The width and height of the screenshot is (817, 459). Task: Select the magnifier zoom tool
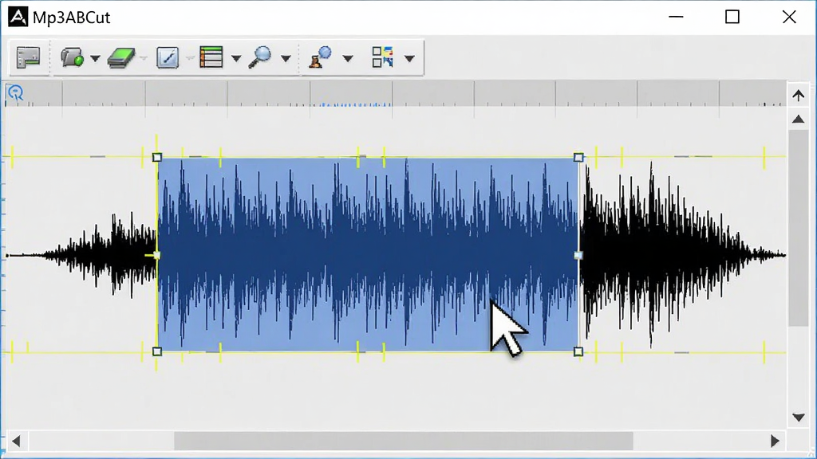click(x=260, y=57)
